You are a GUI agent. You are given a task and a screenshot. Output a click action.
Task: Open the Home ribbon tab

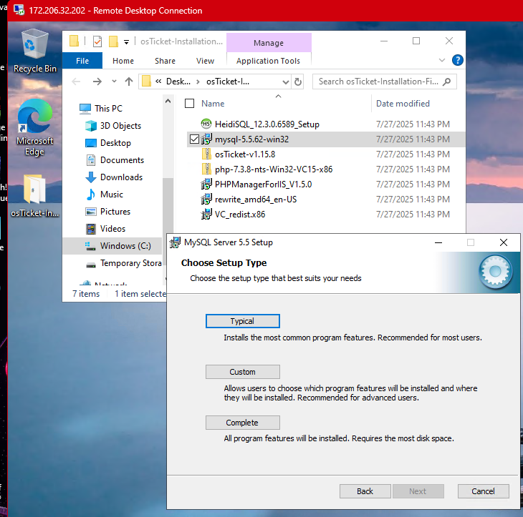123,61
